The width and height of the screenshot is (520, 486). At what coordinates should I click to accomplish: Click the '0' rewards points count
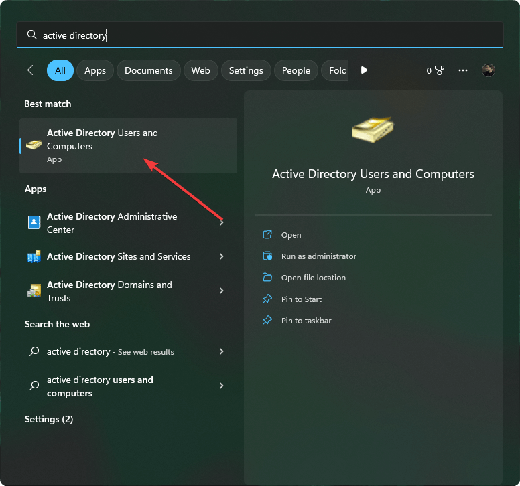click(429, 70)
